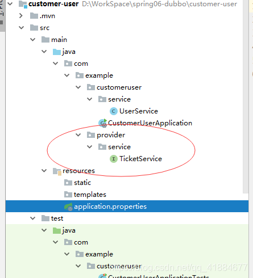
Task: Click the example package icon under test
Action: tap(80, 254)
